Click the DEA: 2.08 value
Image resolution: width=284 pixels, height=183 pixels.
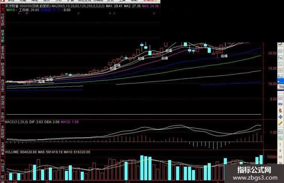[x=52, y=122]
